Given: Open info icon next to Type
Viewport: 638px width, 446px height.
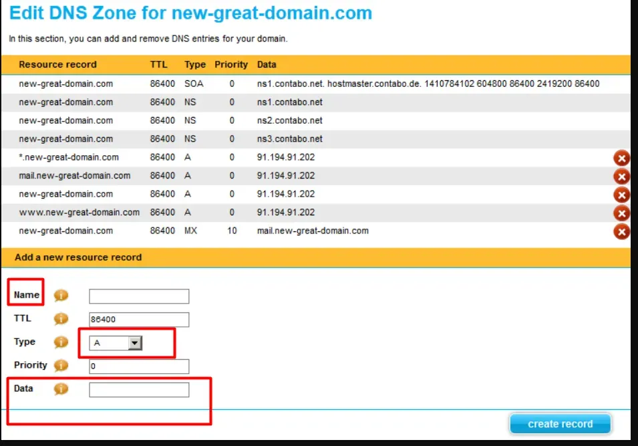Looking at the screenshot, I should pyautogui.click(x=61, y=342).
